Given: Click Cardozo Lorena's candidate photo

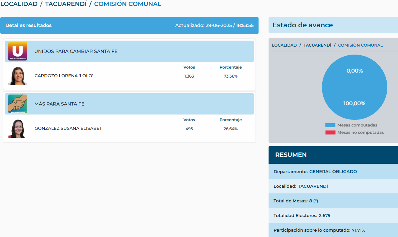Looking at the screenshot, I should (x=18, y=76).
